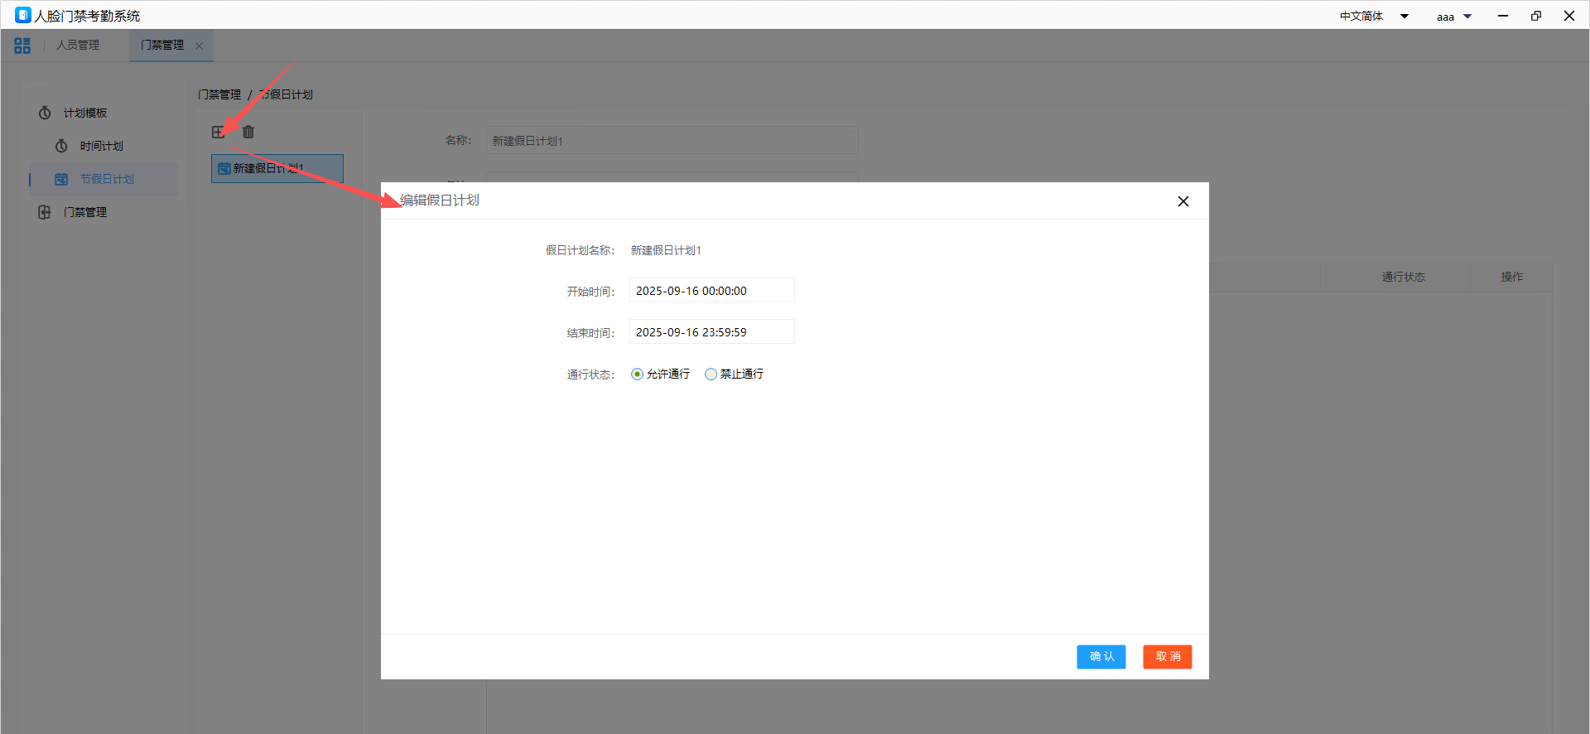Click the 节假日计划 calendar icon
This screenshot has width=1590, height=734.
point(61,179)
